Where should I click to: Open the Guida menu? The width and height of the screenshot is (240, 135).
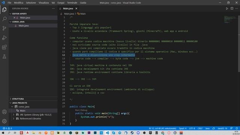tap(83, 3)
